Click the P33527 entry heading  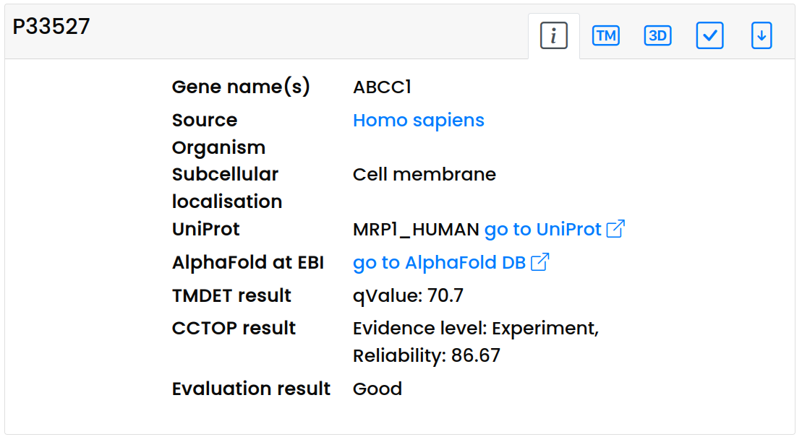coord(51,27)
